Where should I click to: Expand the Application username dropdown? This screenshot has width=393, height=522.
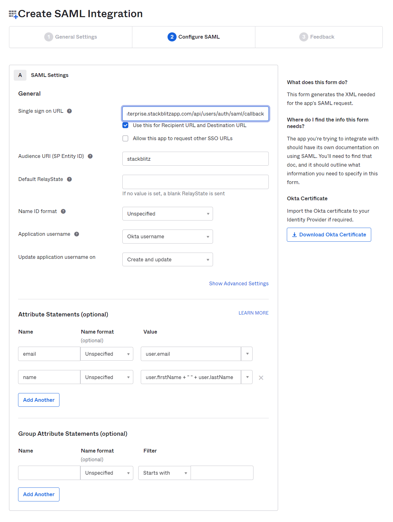point(168,237)
